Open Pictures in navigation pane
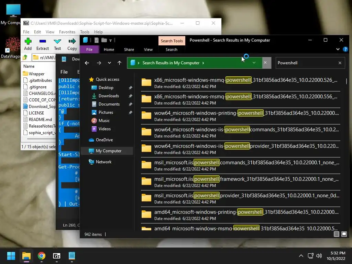The image size is (352, 264). (106, 112)
